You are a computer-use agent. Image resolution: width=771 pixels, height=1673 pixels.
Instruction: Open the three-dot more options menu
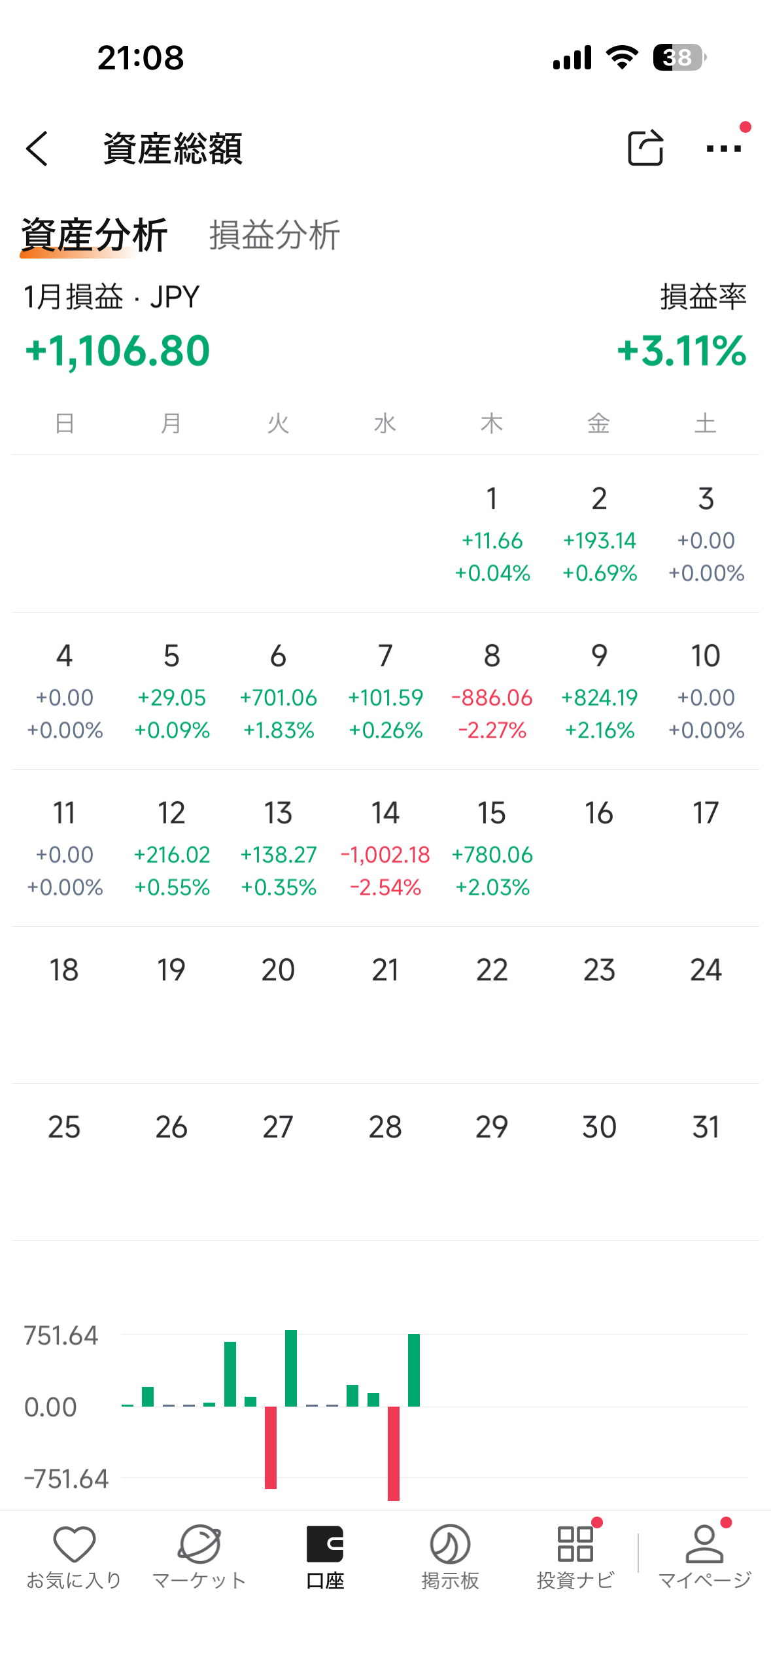click(723, 149)
